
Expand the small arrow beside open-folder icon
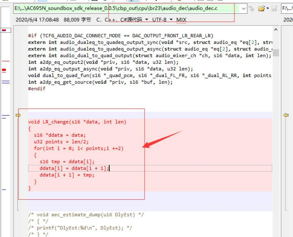268,8
